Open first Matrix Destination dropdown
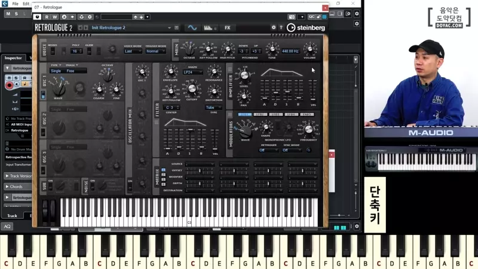This screenshot has height=269, width=478. click(200, 191)
